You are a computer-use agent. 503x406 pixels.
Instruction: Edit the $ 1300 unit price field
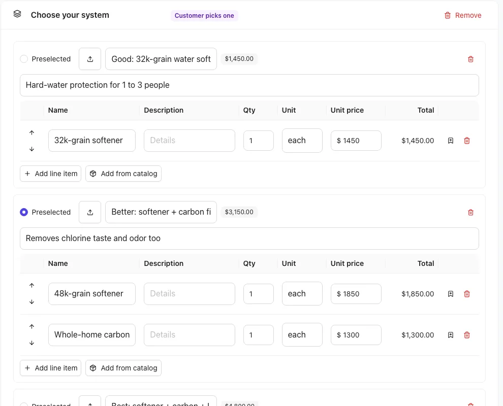[356, 335]
